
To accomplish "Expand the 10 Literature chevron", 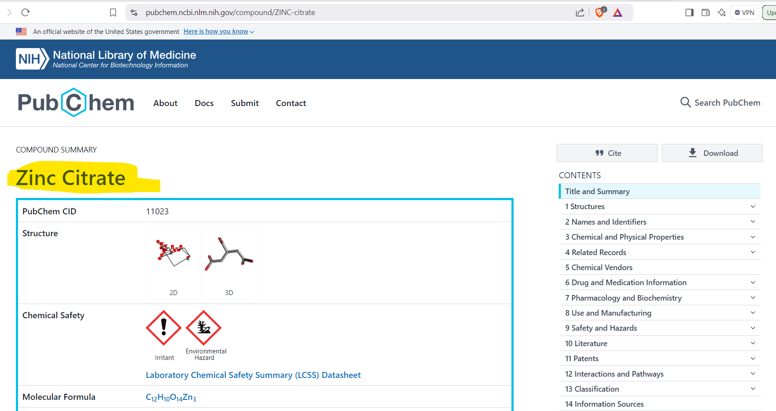I will point(753,343).
